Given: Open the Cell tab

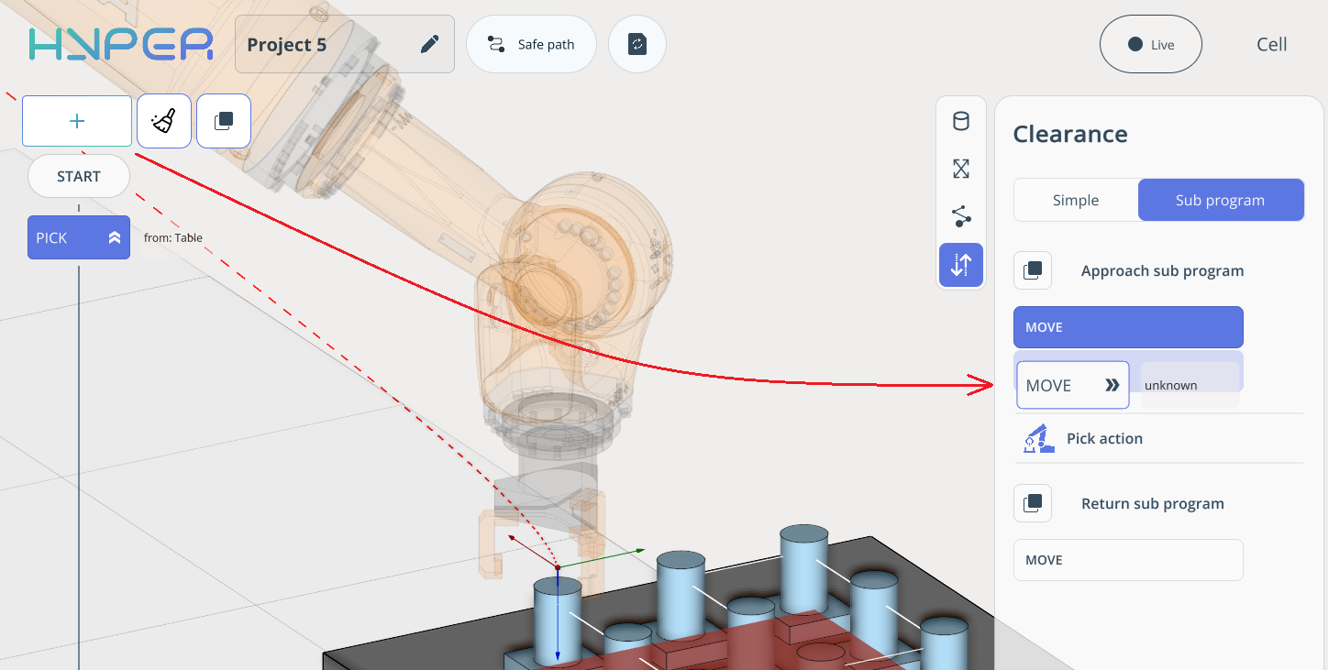Looking at the screenshot, I should click(x=1271, y=44).
